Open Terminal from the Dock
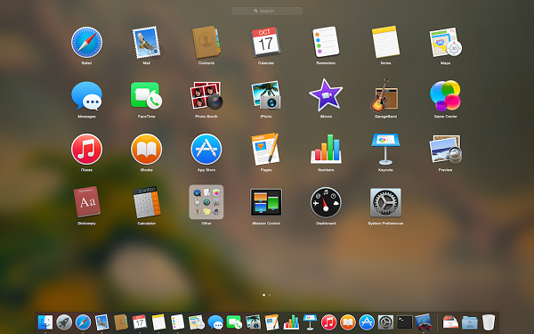534x334 pixels. click(405, 322)
